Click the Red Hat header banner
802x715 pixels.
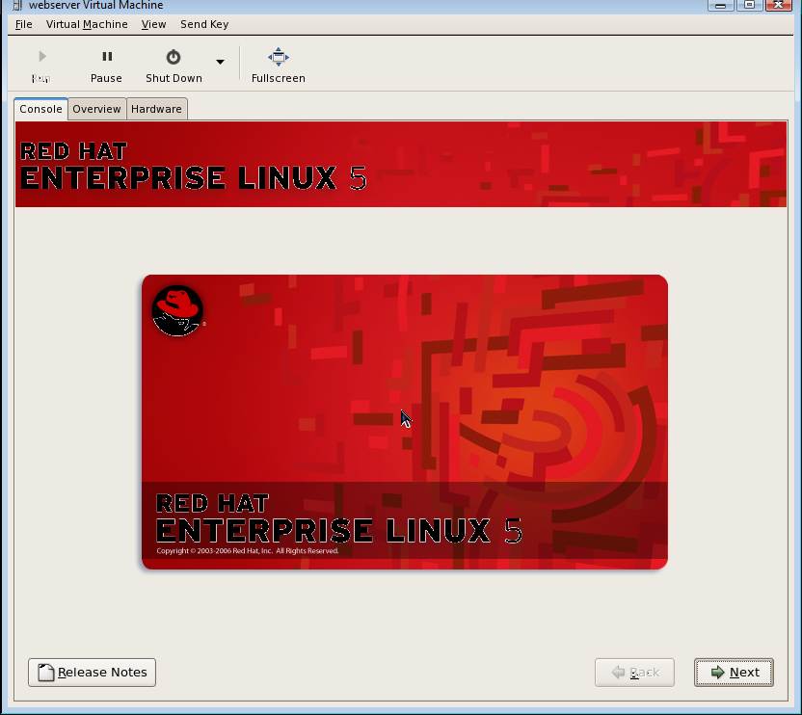point(400,165)
